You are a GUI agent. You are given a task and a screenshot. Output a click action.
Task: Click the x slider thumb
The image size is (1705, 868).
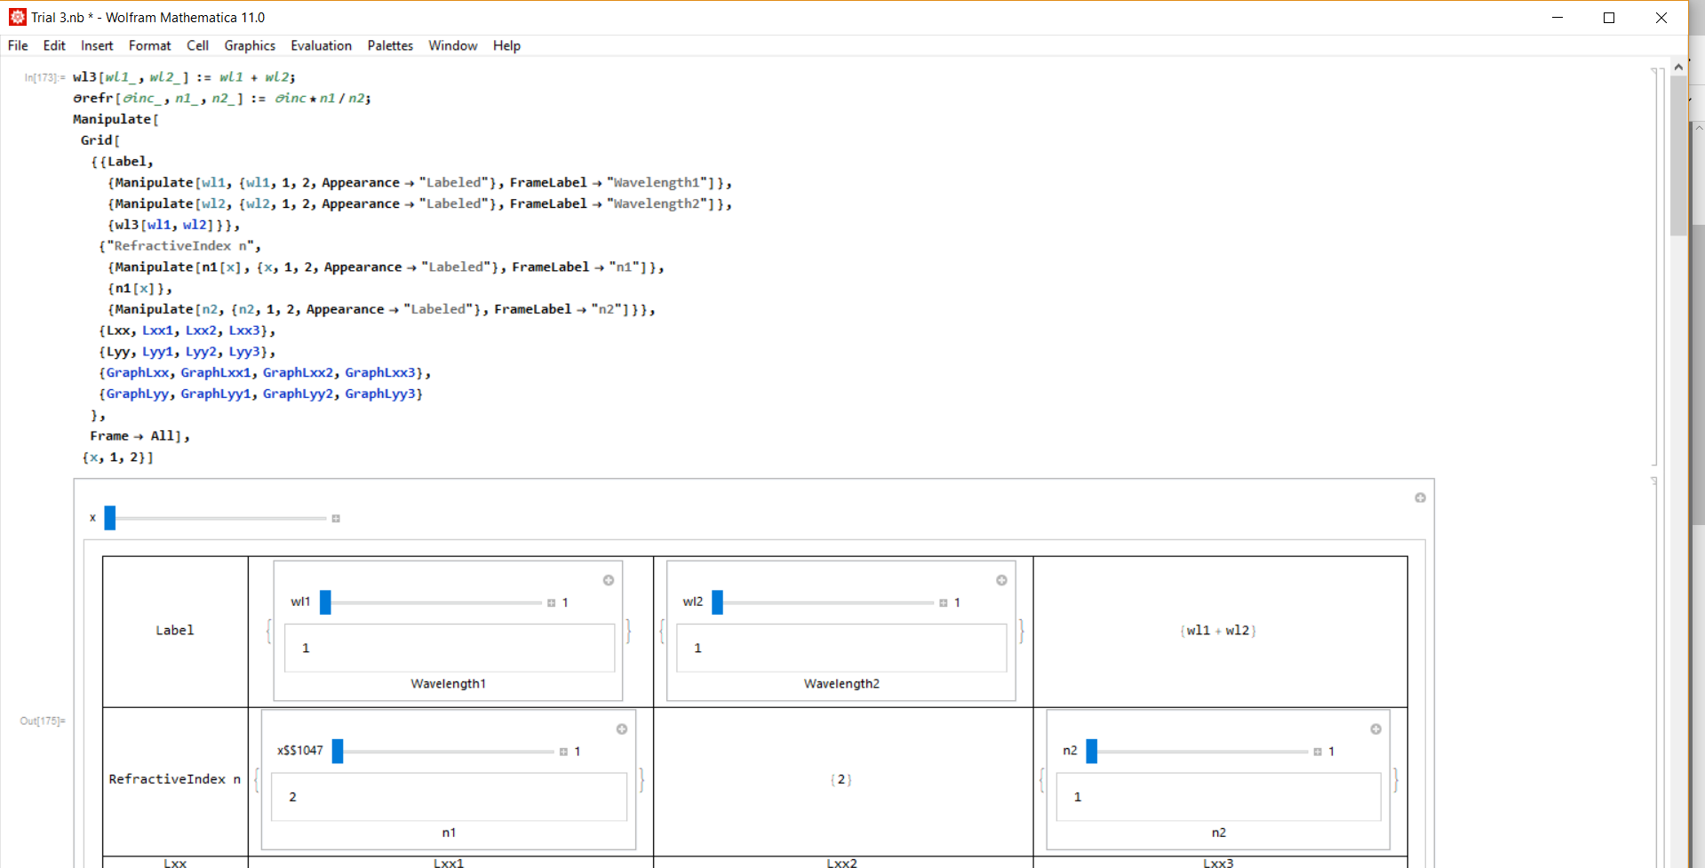tap(110, 518)
